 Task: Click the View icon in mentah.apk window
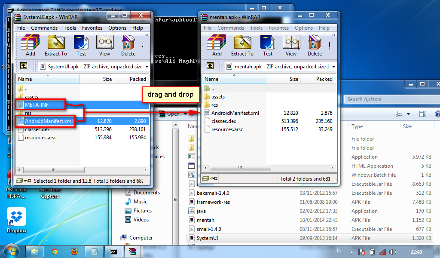point(291,44)
